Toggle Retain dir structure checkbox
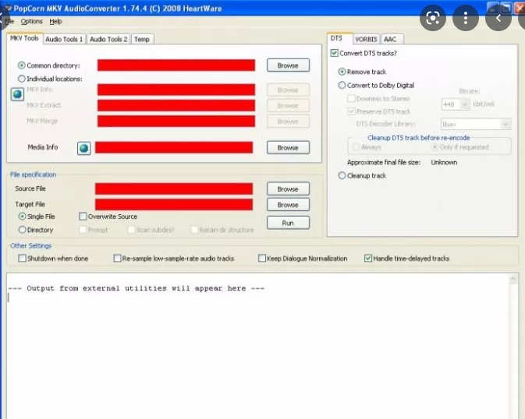The width and height of the screenshot is (525, 419). (194, 230)
